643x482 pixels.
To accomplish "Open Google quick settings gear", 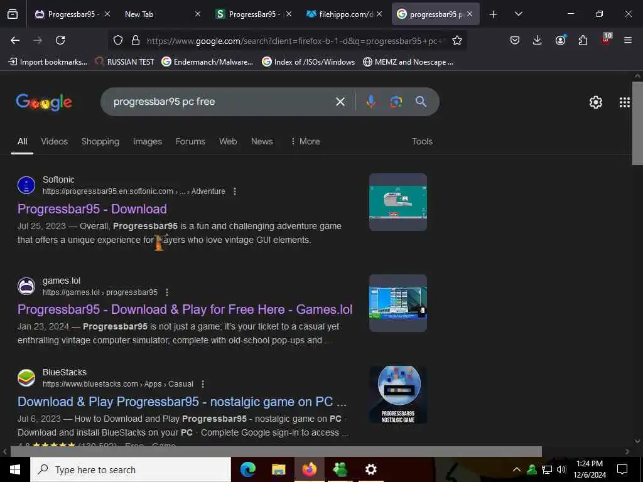I will pos(595,102).
